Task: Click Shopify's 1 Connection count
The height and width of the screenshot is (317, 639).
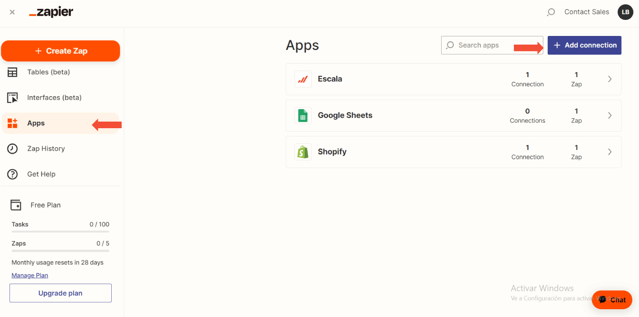Action: [x=527, y=152]
